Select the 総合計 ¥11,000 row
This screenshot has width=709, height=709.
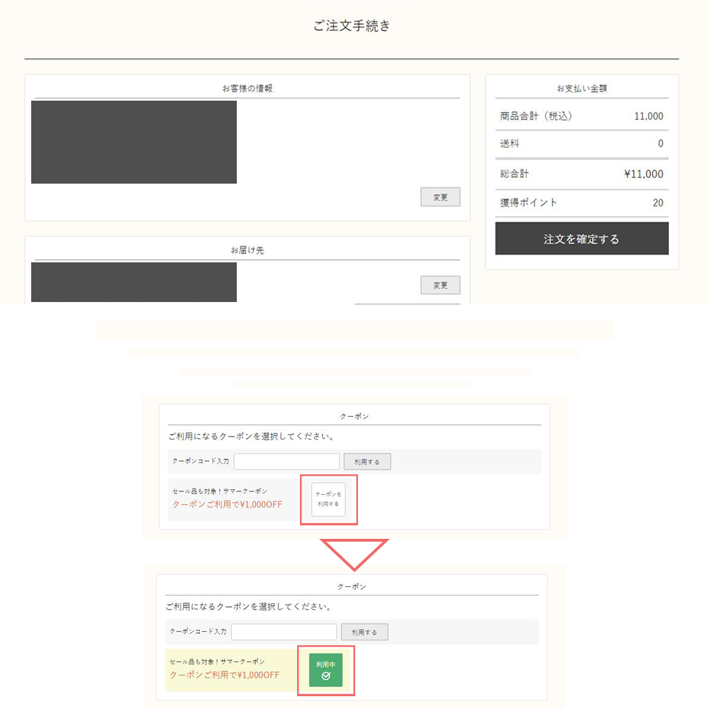click(581, 174)
